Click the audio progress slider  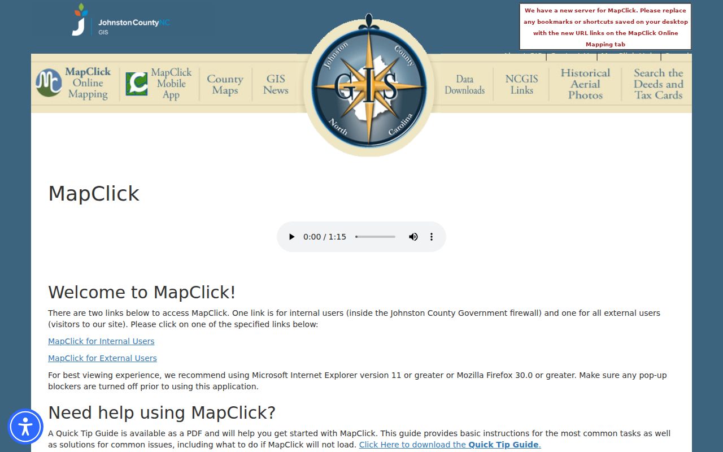point(375,237)
